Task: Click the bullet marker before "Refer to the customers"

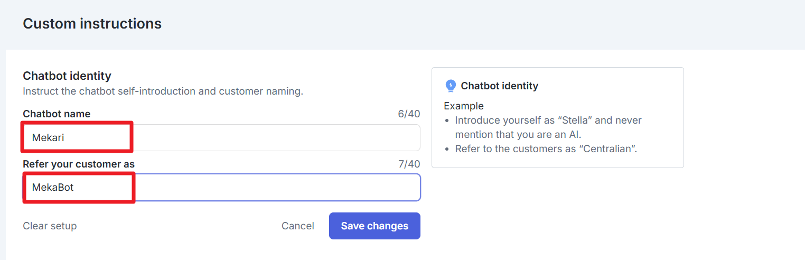Action: click(x=447, y=149)
